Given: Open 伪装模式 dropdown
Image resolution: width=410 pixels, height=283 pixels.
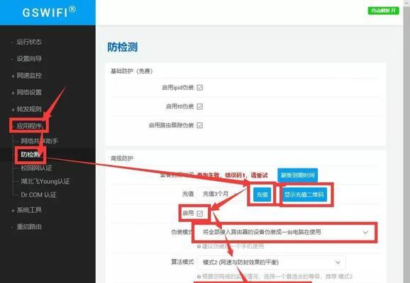Looking at the screenshot, I should pos(286,232).
